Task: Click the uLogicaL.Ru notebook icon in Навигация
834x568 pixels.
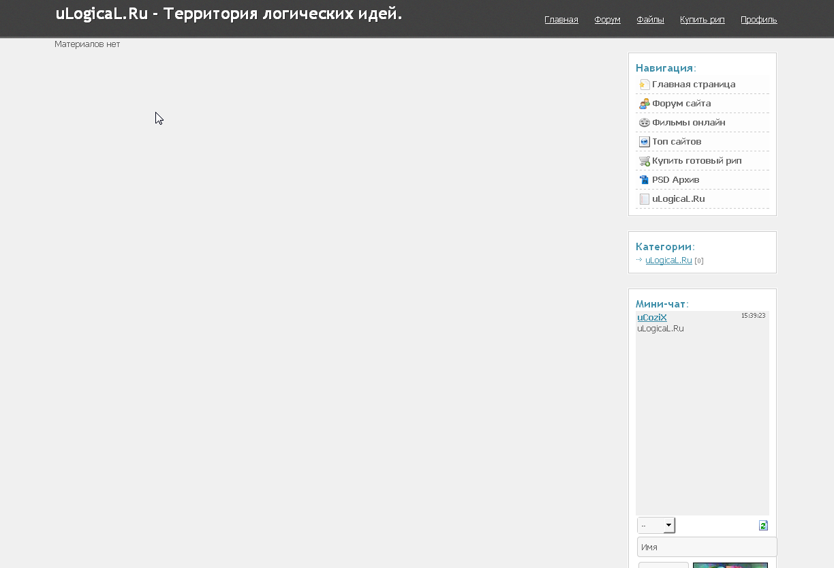Action: (644, 199)
